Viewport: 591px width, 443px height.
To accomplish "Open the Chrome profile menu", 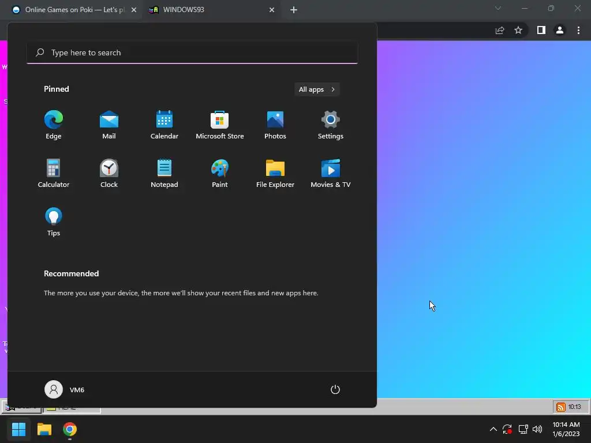I will click(560, 30).
